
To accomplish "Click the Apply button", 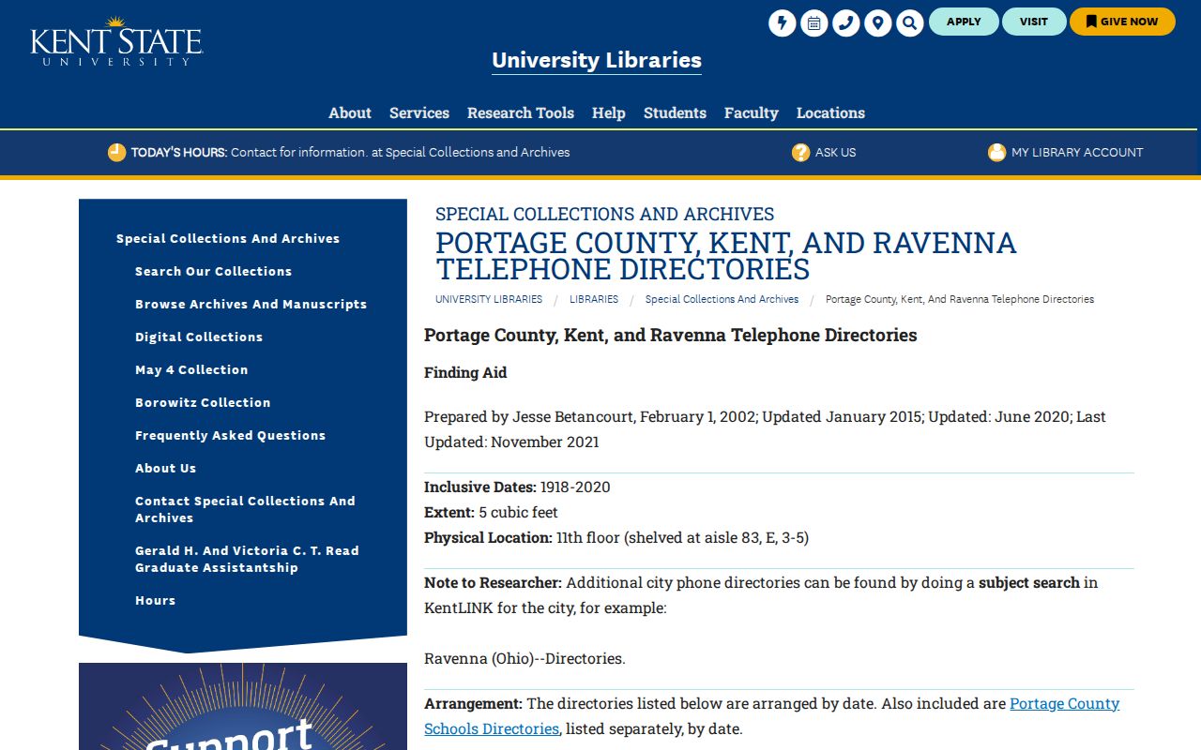I will coord(964,22).
